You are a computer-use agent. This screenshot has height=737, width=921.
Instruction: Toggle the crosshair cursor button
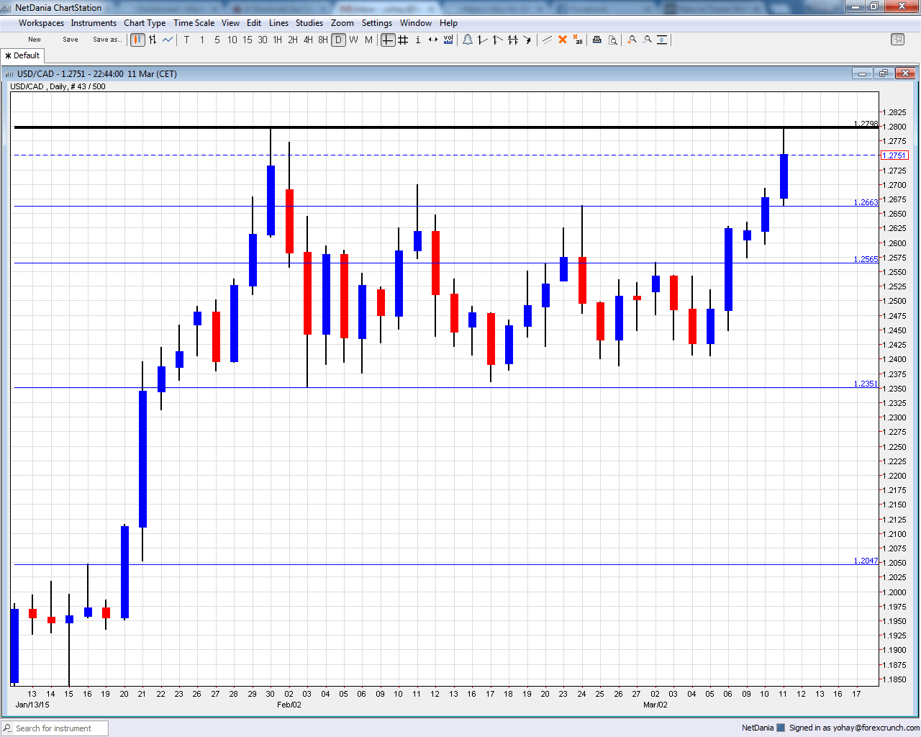[388, 40]
